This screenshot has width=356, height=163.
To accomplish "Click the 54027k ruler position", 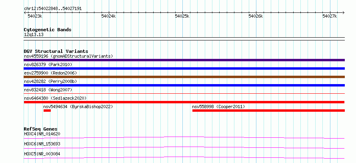I will (x=330, y=16).
